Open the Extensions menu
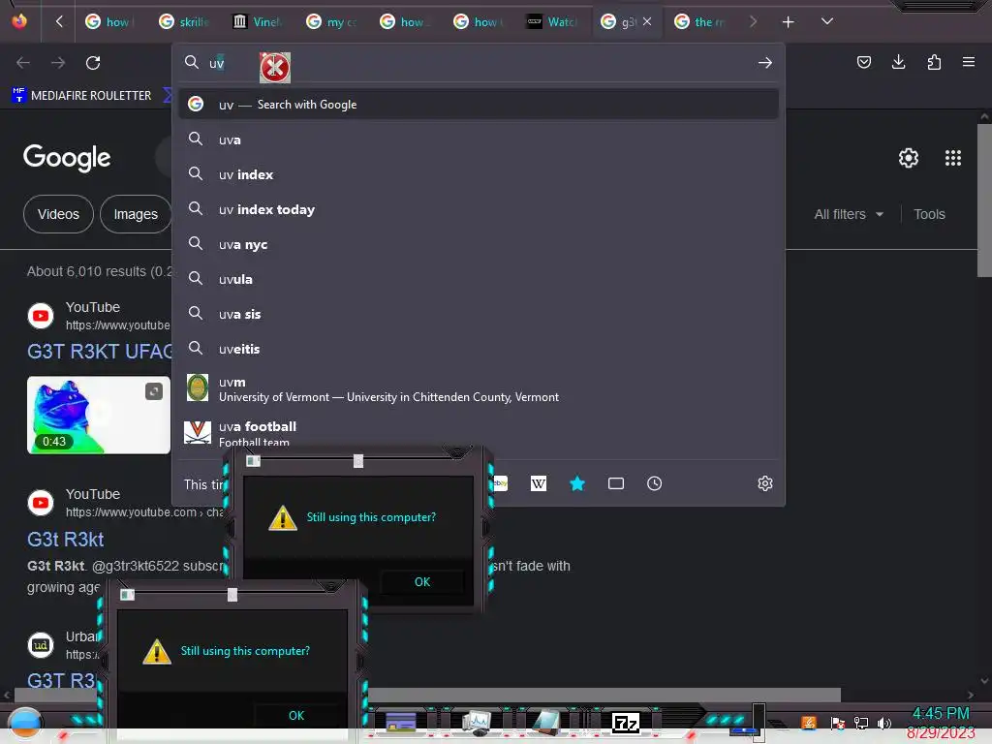 coord(934,62)
